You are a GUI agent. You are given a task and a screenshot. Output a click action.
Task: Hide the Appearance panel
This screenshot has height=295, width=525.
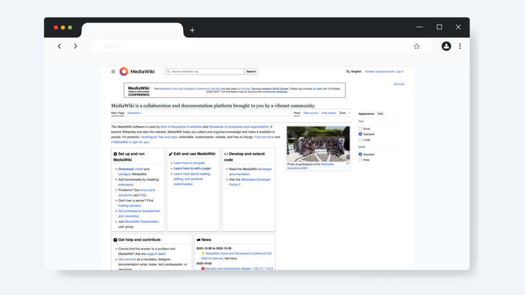pyautogui.click(x=380, y=114)
